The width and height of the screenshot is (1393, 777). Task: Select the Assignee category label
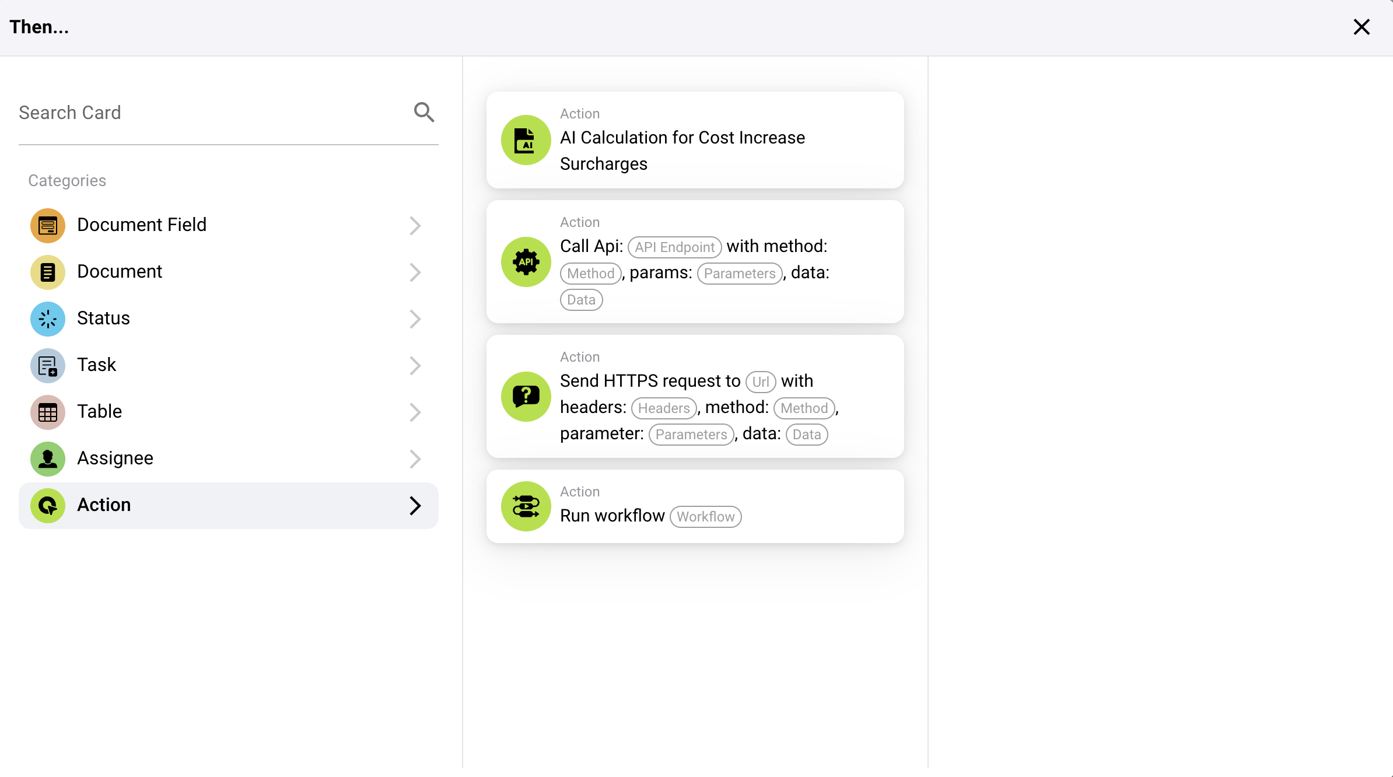[115, 458]
